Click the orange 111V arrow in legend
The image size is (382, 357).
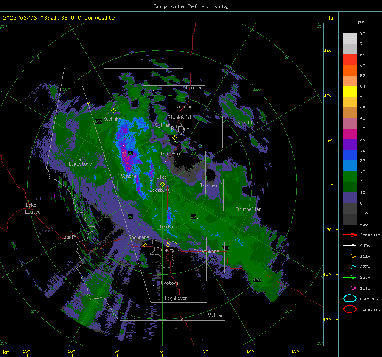(x=350, y=256)
